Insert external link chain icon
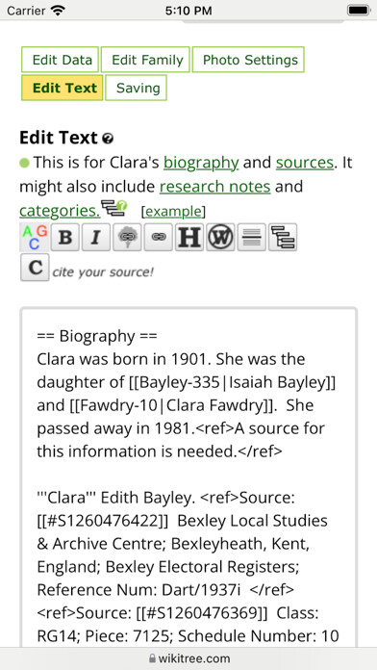377x670 pixels. [x=159, y=237]
